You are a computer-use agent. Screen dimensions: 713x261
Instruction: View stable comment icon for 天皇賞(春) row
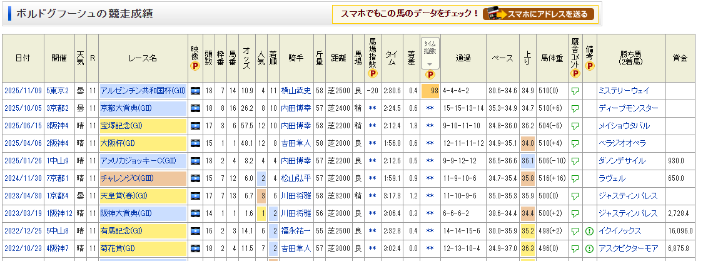(x=574, y=196)
